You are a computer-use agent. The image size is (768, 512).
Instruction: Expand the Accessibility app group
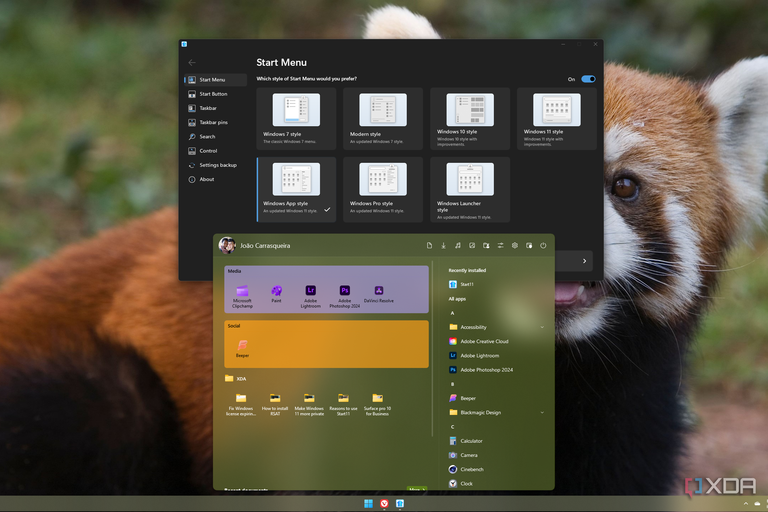[542, 327]
